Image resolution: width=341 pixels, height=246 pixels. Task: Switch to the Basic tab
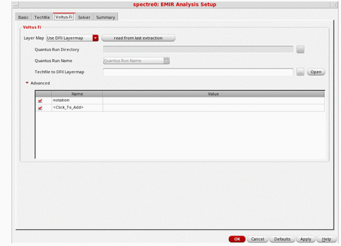(23, 17)
